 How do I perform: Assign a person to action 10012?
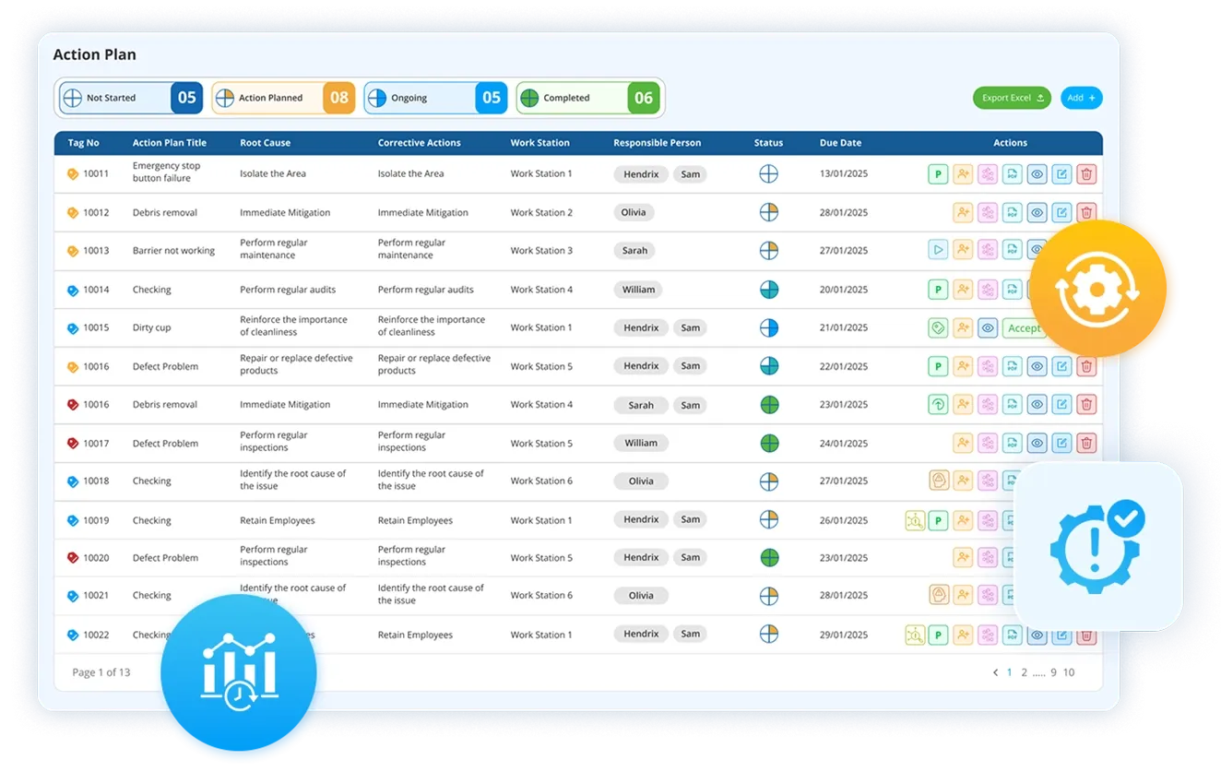click(962, 211)
